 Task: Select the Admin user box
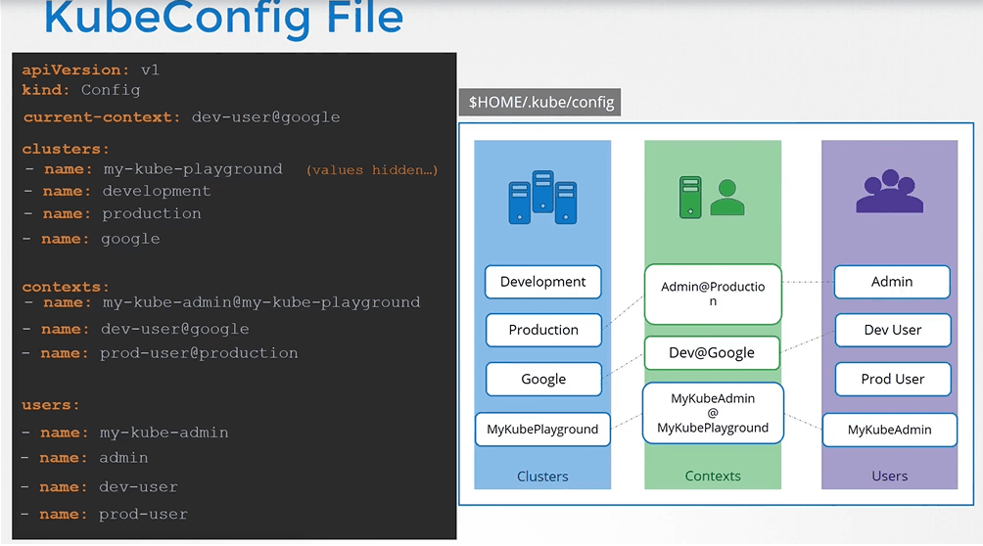coord(892,282)
